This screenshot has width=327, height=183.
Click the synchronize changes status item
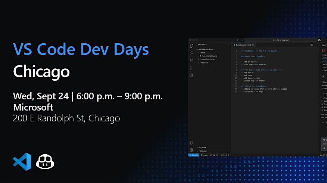214,155
